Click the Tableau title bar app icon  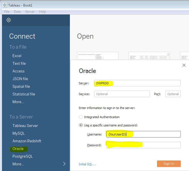click(5, 5)
